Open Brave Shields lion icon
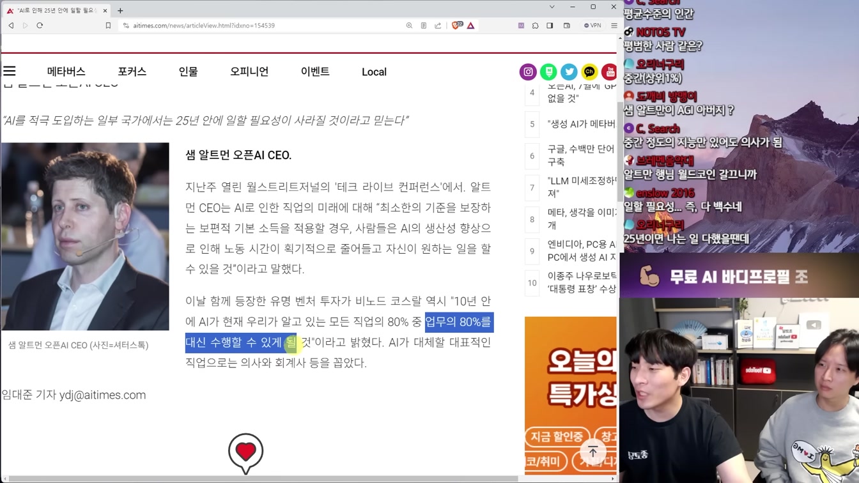 click(456, 26)
